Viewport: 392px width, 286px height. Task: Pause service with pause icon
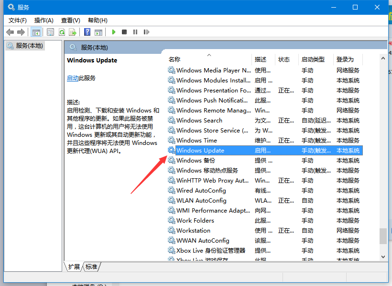coord(135,32)
